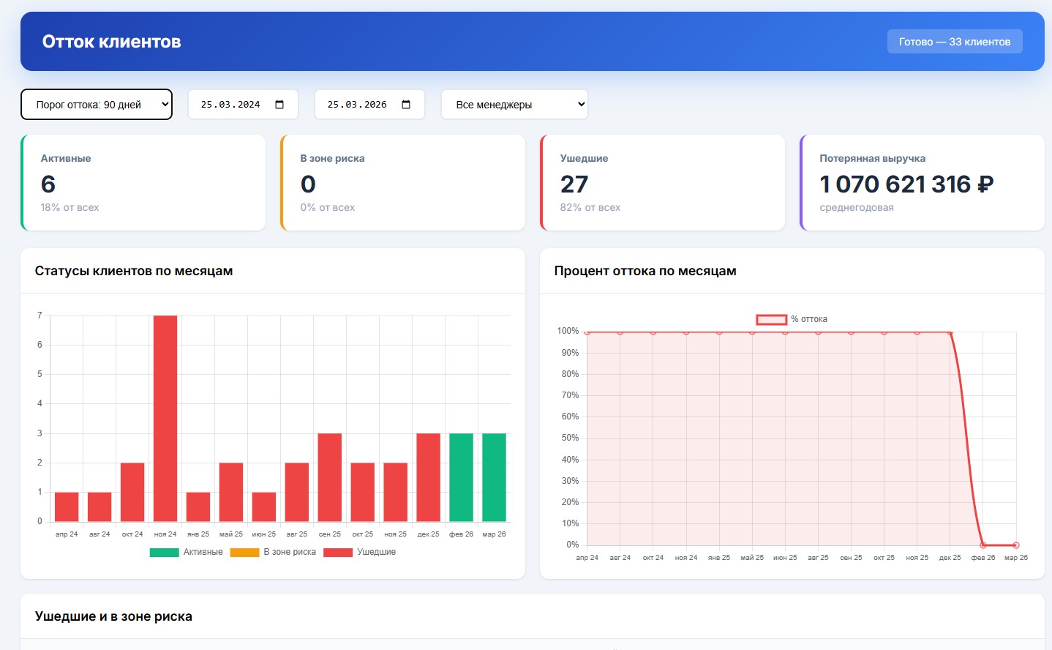The width and height of the screenshot is (1052, 650).
Task: Click the red bar for сен 25
Action: click(x=330, y=477)
